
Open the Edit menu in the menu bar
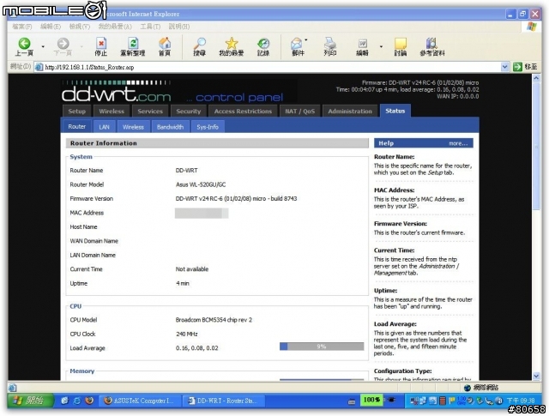click(x=51, y=27)
